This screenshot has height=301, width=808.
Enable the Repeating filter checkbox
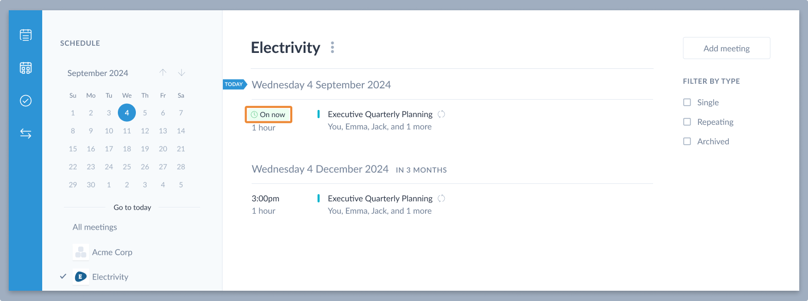(687, 122)
